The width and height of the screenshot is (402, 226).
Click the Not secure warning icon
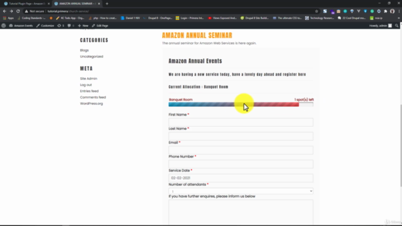[26, 11]
